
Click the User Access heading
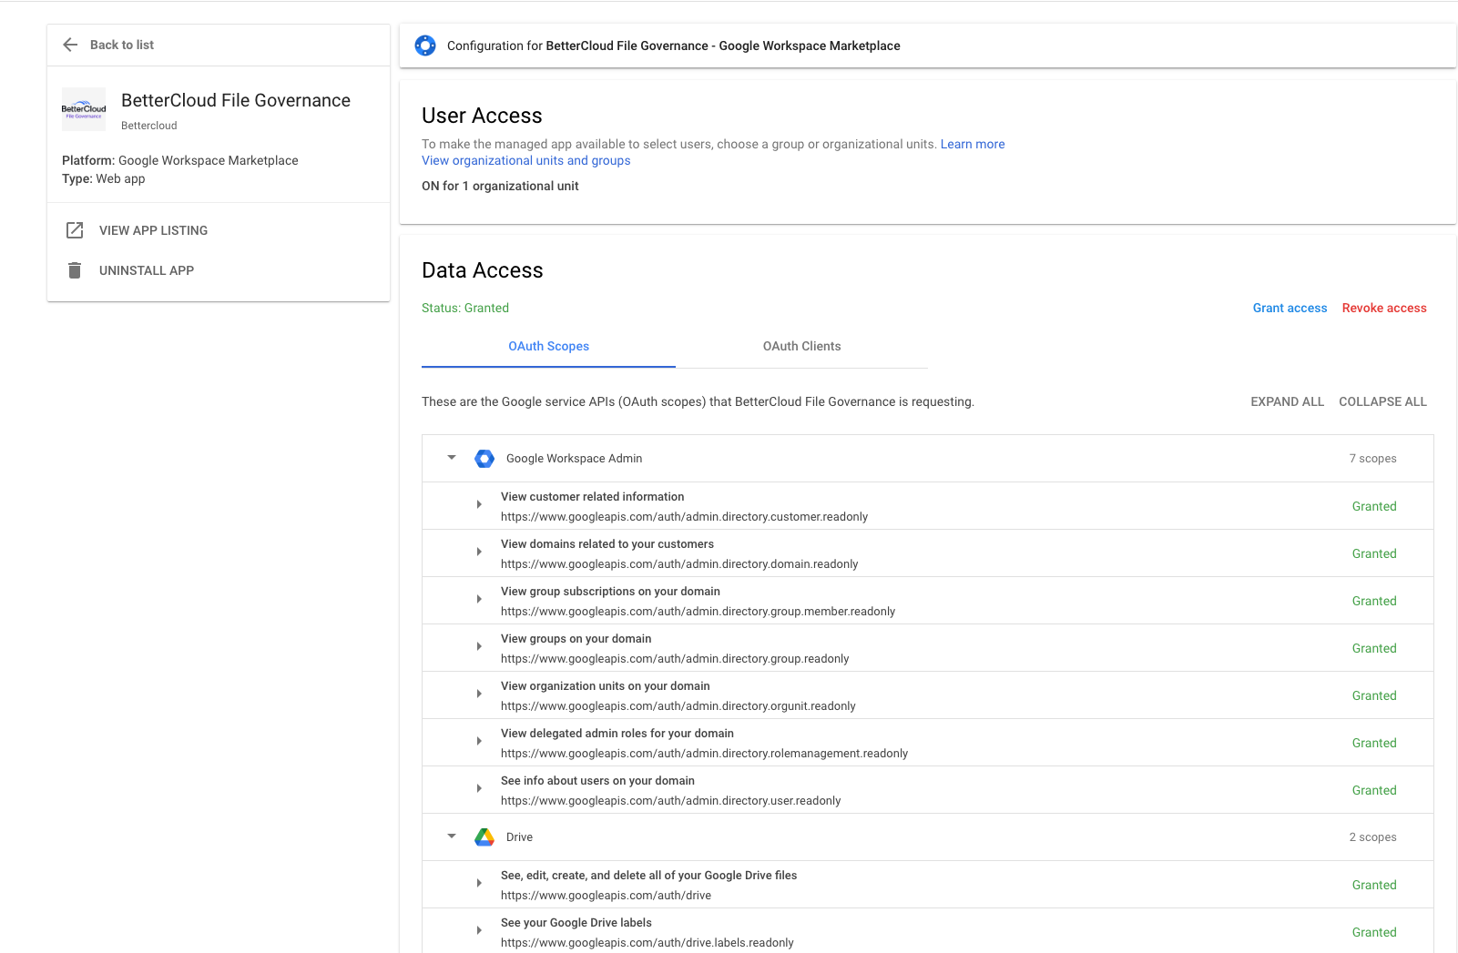[x=482, y=116]
